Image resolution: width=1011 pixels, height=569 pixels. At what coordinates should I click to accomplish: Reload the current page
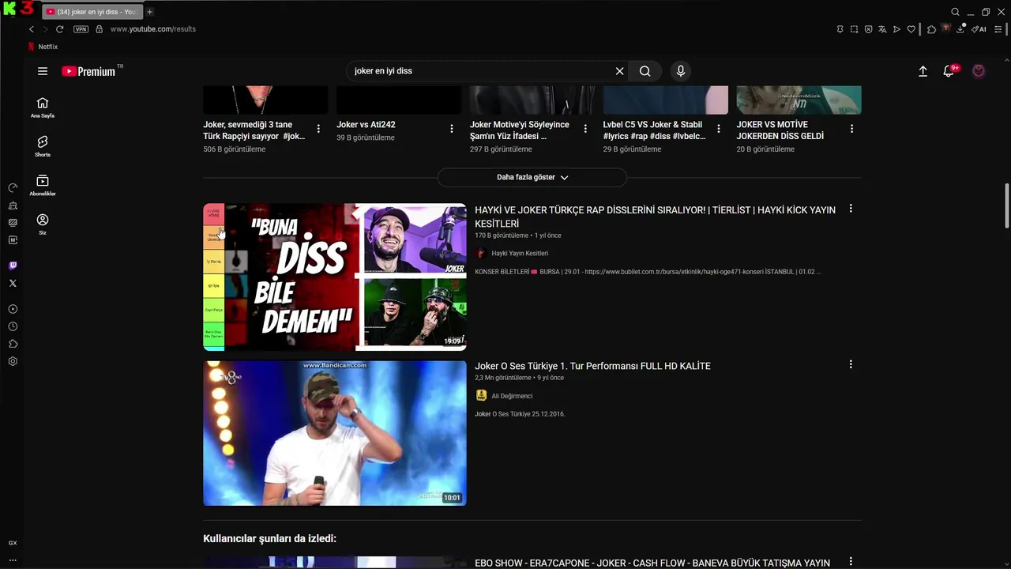[x=59, y=29]
